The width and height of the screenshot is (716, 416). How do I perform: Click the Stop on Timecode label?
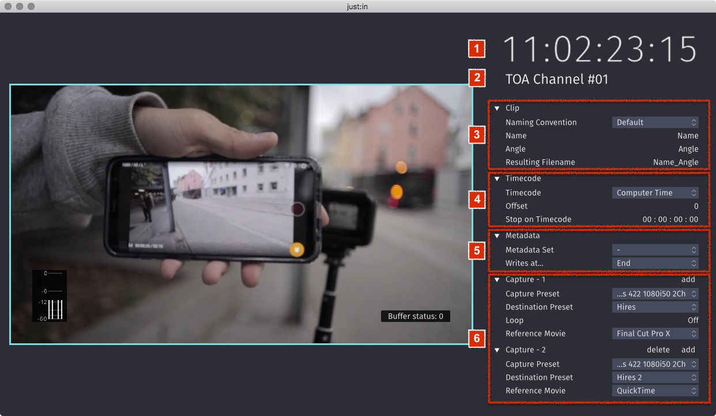538,219
